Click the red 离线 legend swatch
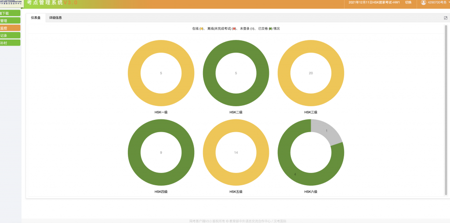 coord(234,29)
